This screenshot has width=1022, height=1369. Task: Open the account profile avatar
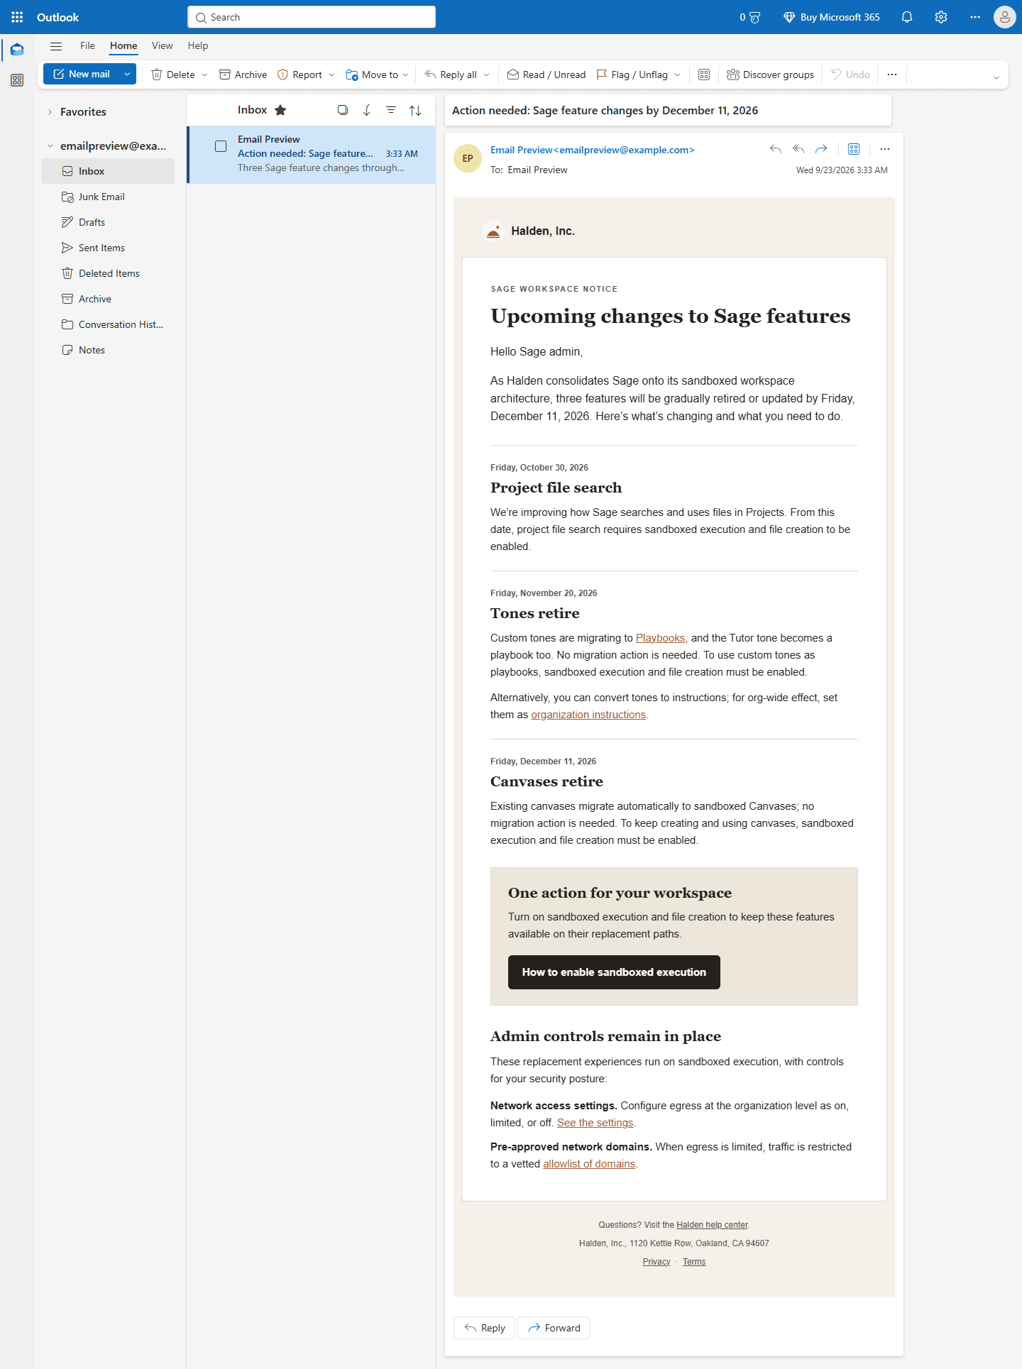tap(1004, 17)
